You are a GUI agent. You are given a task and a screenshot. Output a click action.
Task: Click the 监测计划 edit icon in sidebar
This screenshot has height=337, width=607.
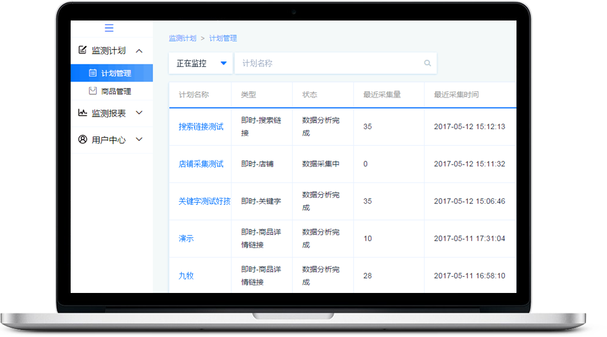(82, 50)
